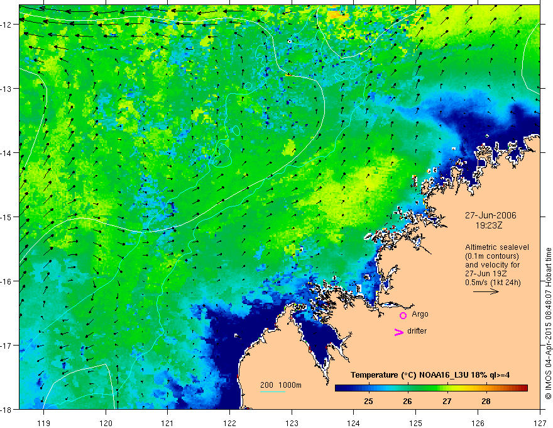This screenshot has height=428, width=553.
Task: Click the 'Argo' legend label
Action: pyautogui.click(x=420, y=314)
